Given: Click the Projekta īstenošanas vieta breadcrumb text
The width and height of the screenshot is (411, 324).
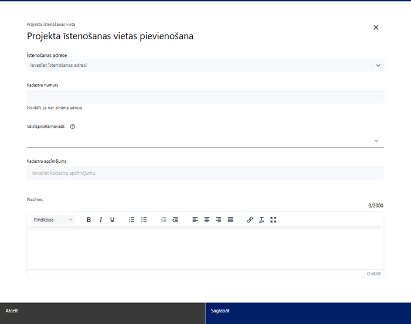Looking at the screenshot, I should pyautogui.click(x=51, y=25).
